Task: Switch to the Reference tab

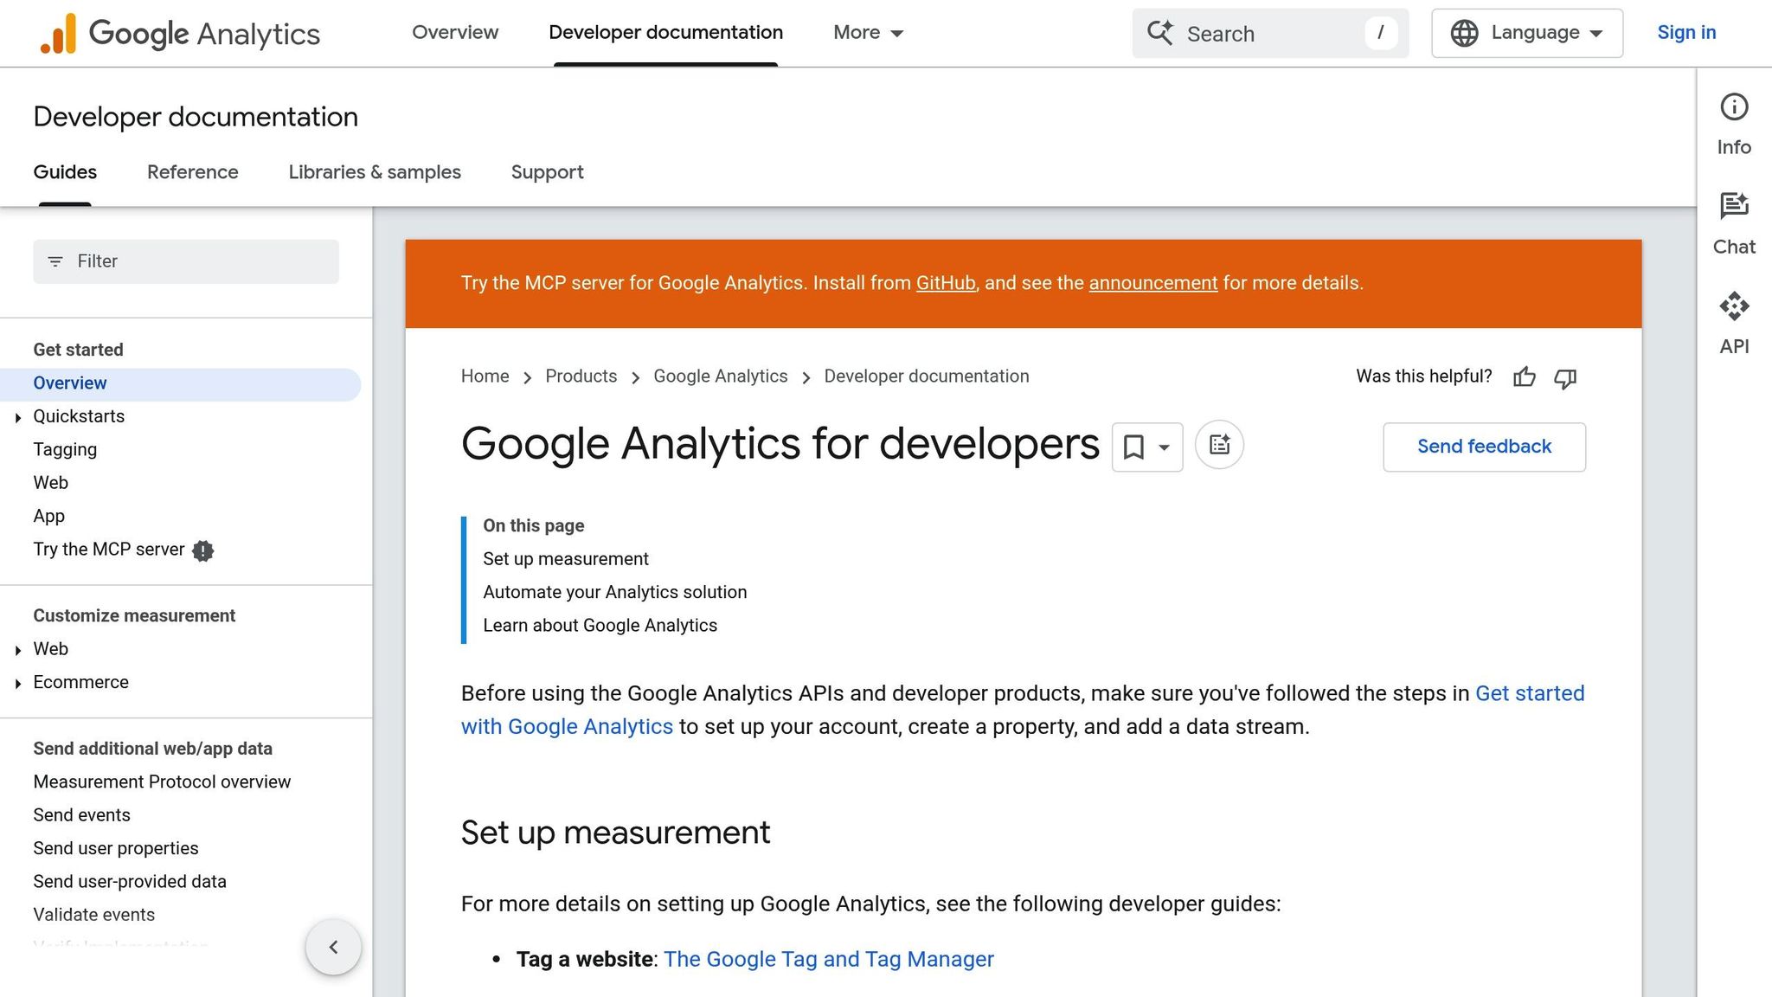Action: [x=192, y=172]
